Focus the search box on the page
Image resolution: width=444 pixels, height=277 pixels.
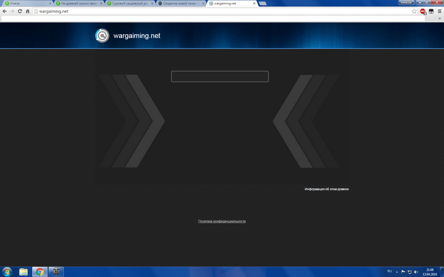(220, 76)
